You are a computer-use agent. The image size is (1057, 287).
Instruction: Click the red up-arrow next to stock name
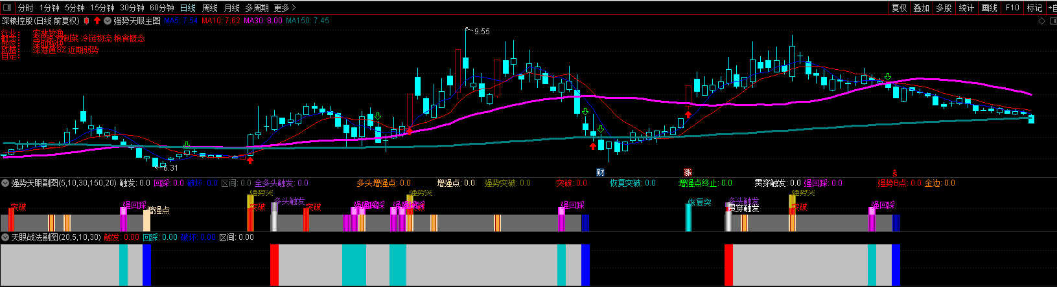pyautogui.click(x=97, y=21)
